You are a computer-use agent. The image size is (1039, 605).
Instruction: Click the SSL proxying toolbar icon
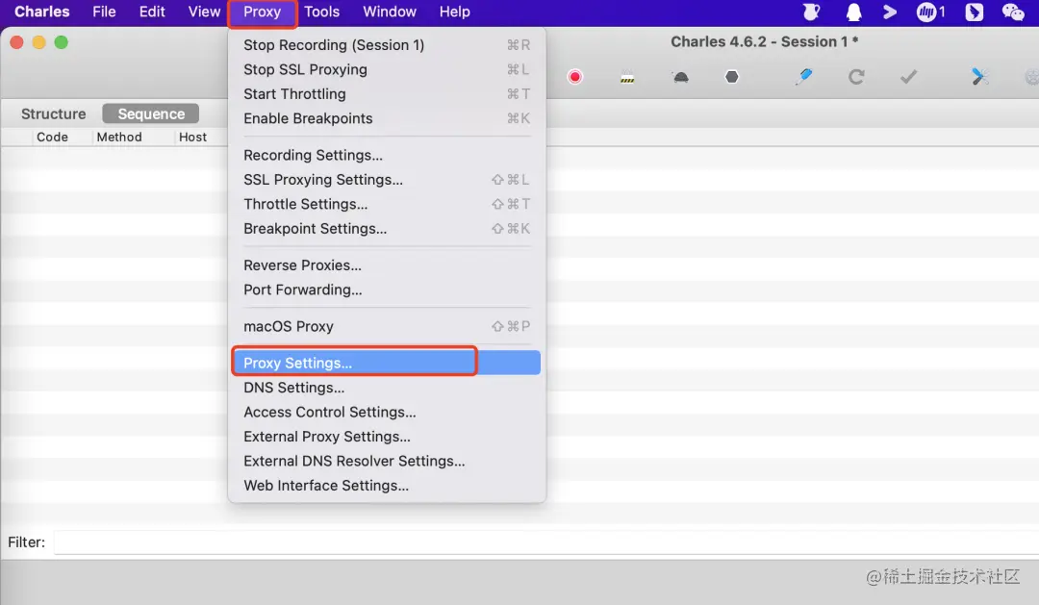pyautogui.click(x=627, y=78)
